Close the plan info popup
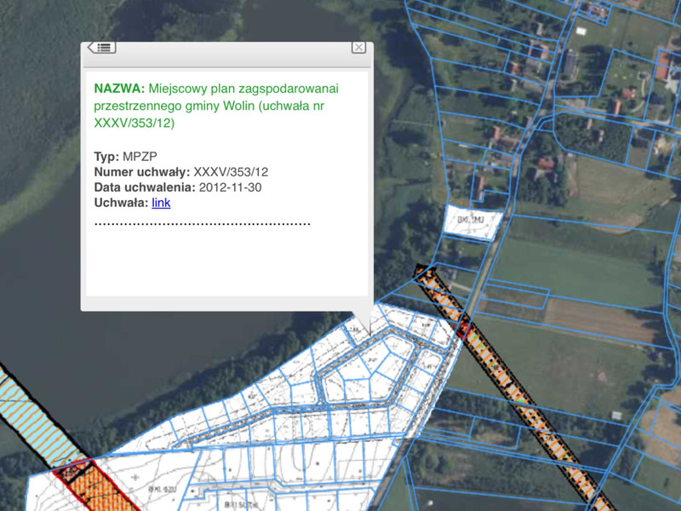 point(358,48)
